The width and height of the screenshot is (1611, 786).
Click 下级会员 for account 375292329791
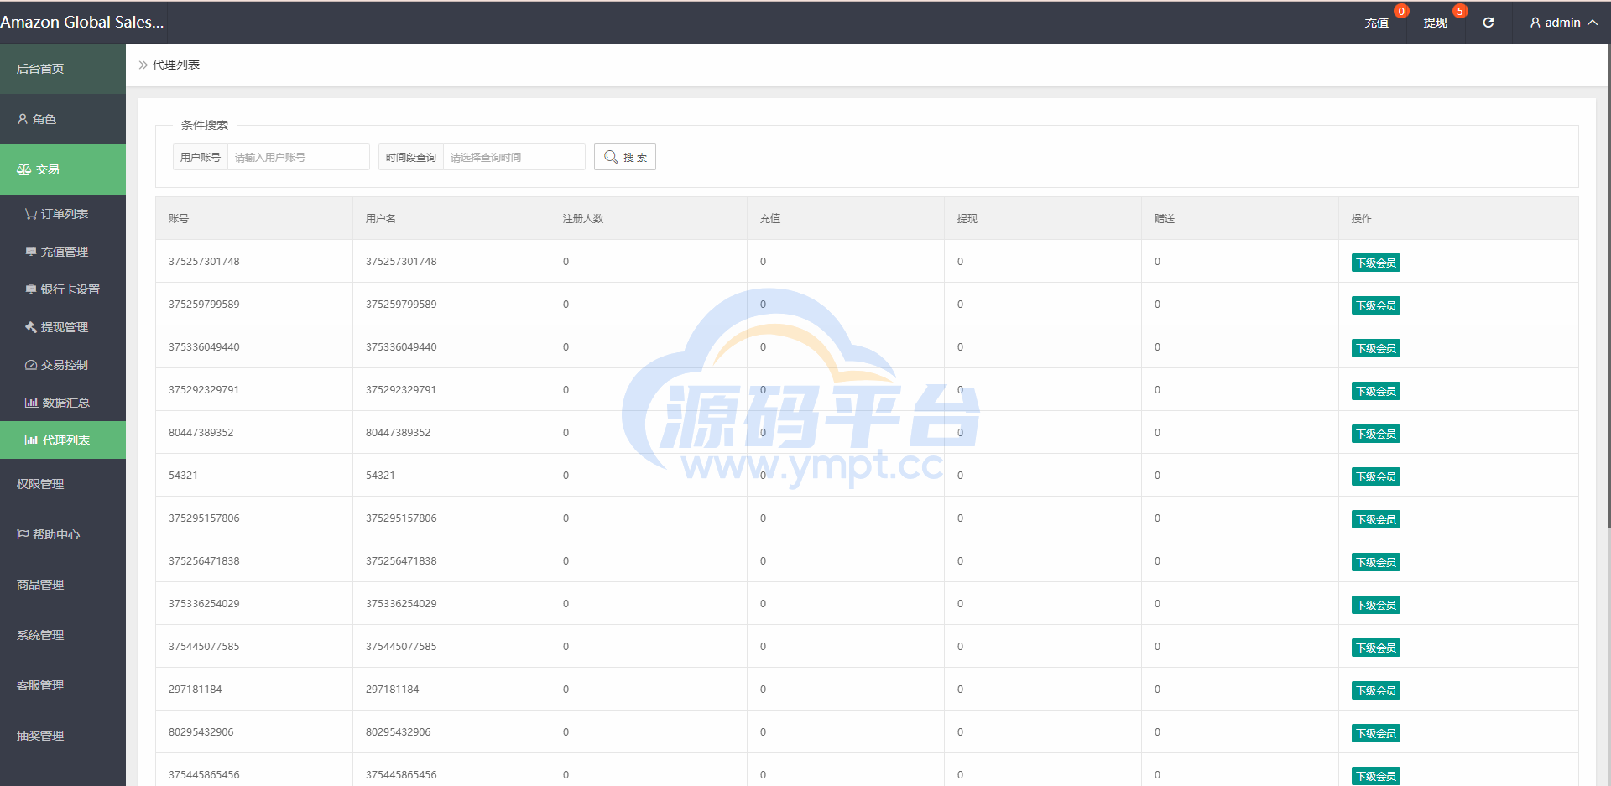tap(1376, 391)
